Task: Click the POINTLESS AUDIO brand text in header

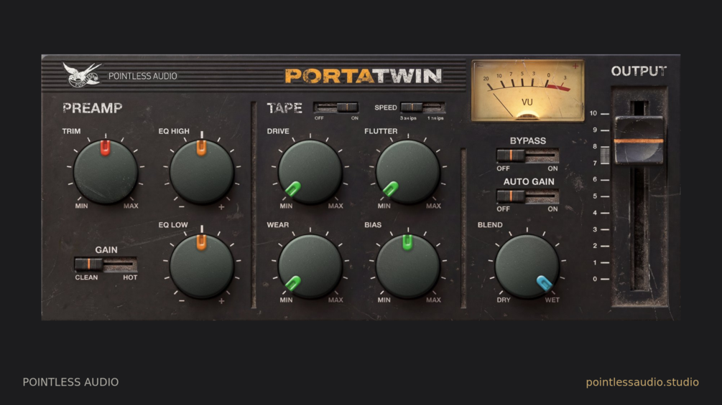Action: 143,76
